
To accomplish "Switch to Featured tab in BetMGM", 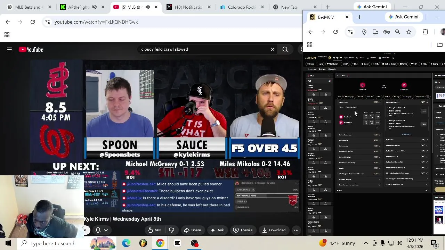I will tap(313, 69).
